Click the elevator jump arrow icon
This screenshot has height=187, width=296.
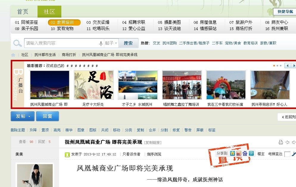(294, 154)
